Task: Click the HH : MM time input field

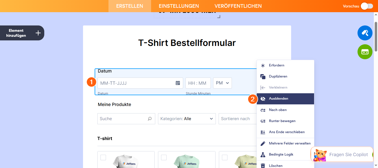Action: click(198, 83)
